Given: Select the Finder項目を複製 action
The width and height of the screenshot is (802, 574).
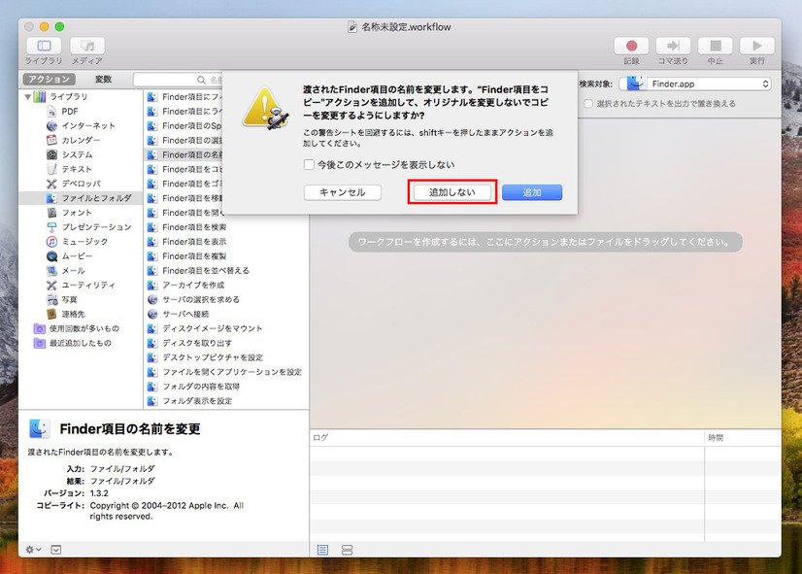Looking at the screenshot, I should [194, 255].
